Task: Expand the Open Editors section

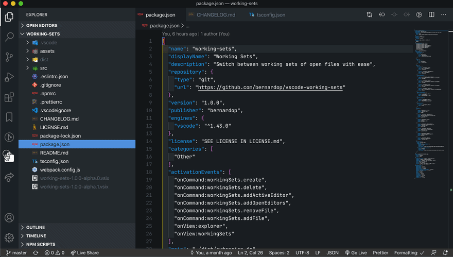Action: [x=77, y=25]
